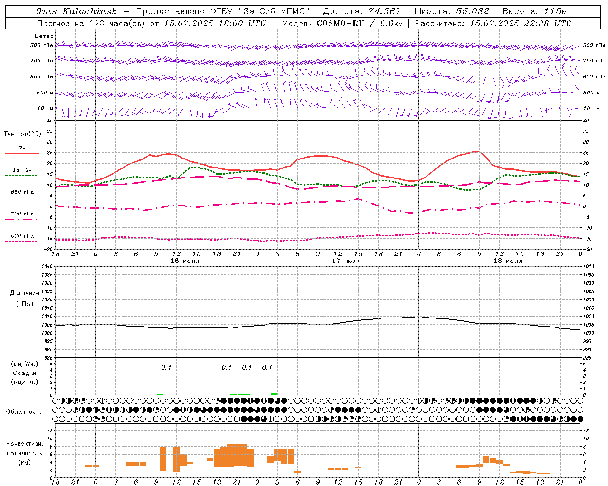608x486 pixels.
Task: Click the dotted 500 гПа temperature legend line
Action: point(21,242)
